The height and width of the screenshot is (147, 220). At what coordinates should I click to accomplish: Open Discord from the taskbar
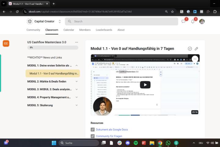pyautogui.click(x=127, y=143)
